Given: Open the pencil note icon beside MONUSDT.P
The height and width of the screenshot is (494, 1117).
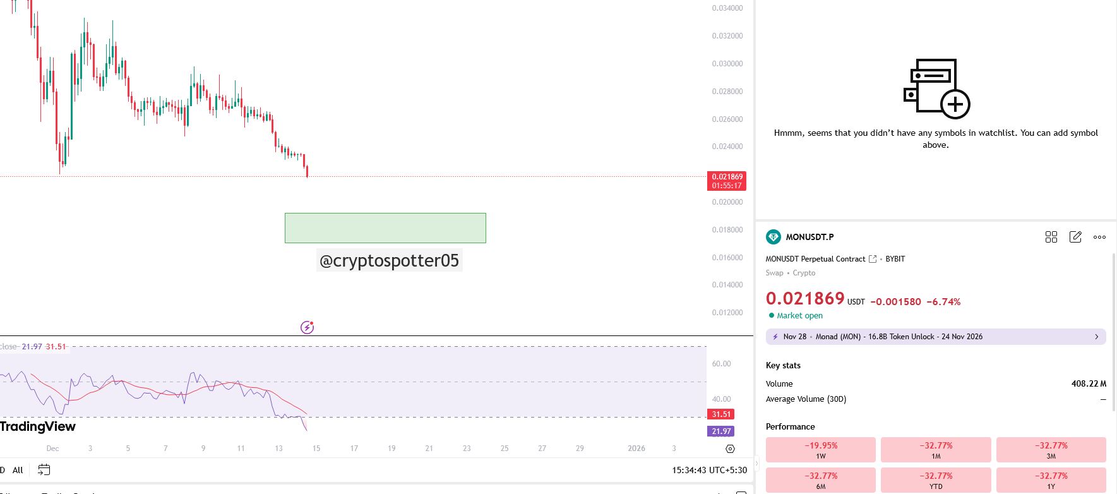Looking at the screenshot, I should [1075, 237].
